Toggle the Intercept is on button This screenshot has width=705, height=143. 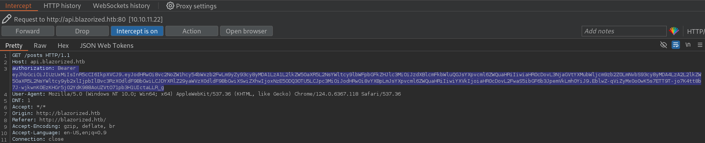click(137, 31)
